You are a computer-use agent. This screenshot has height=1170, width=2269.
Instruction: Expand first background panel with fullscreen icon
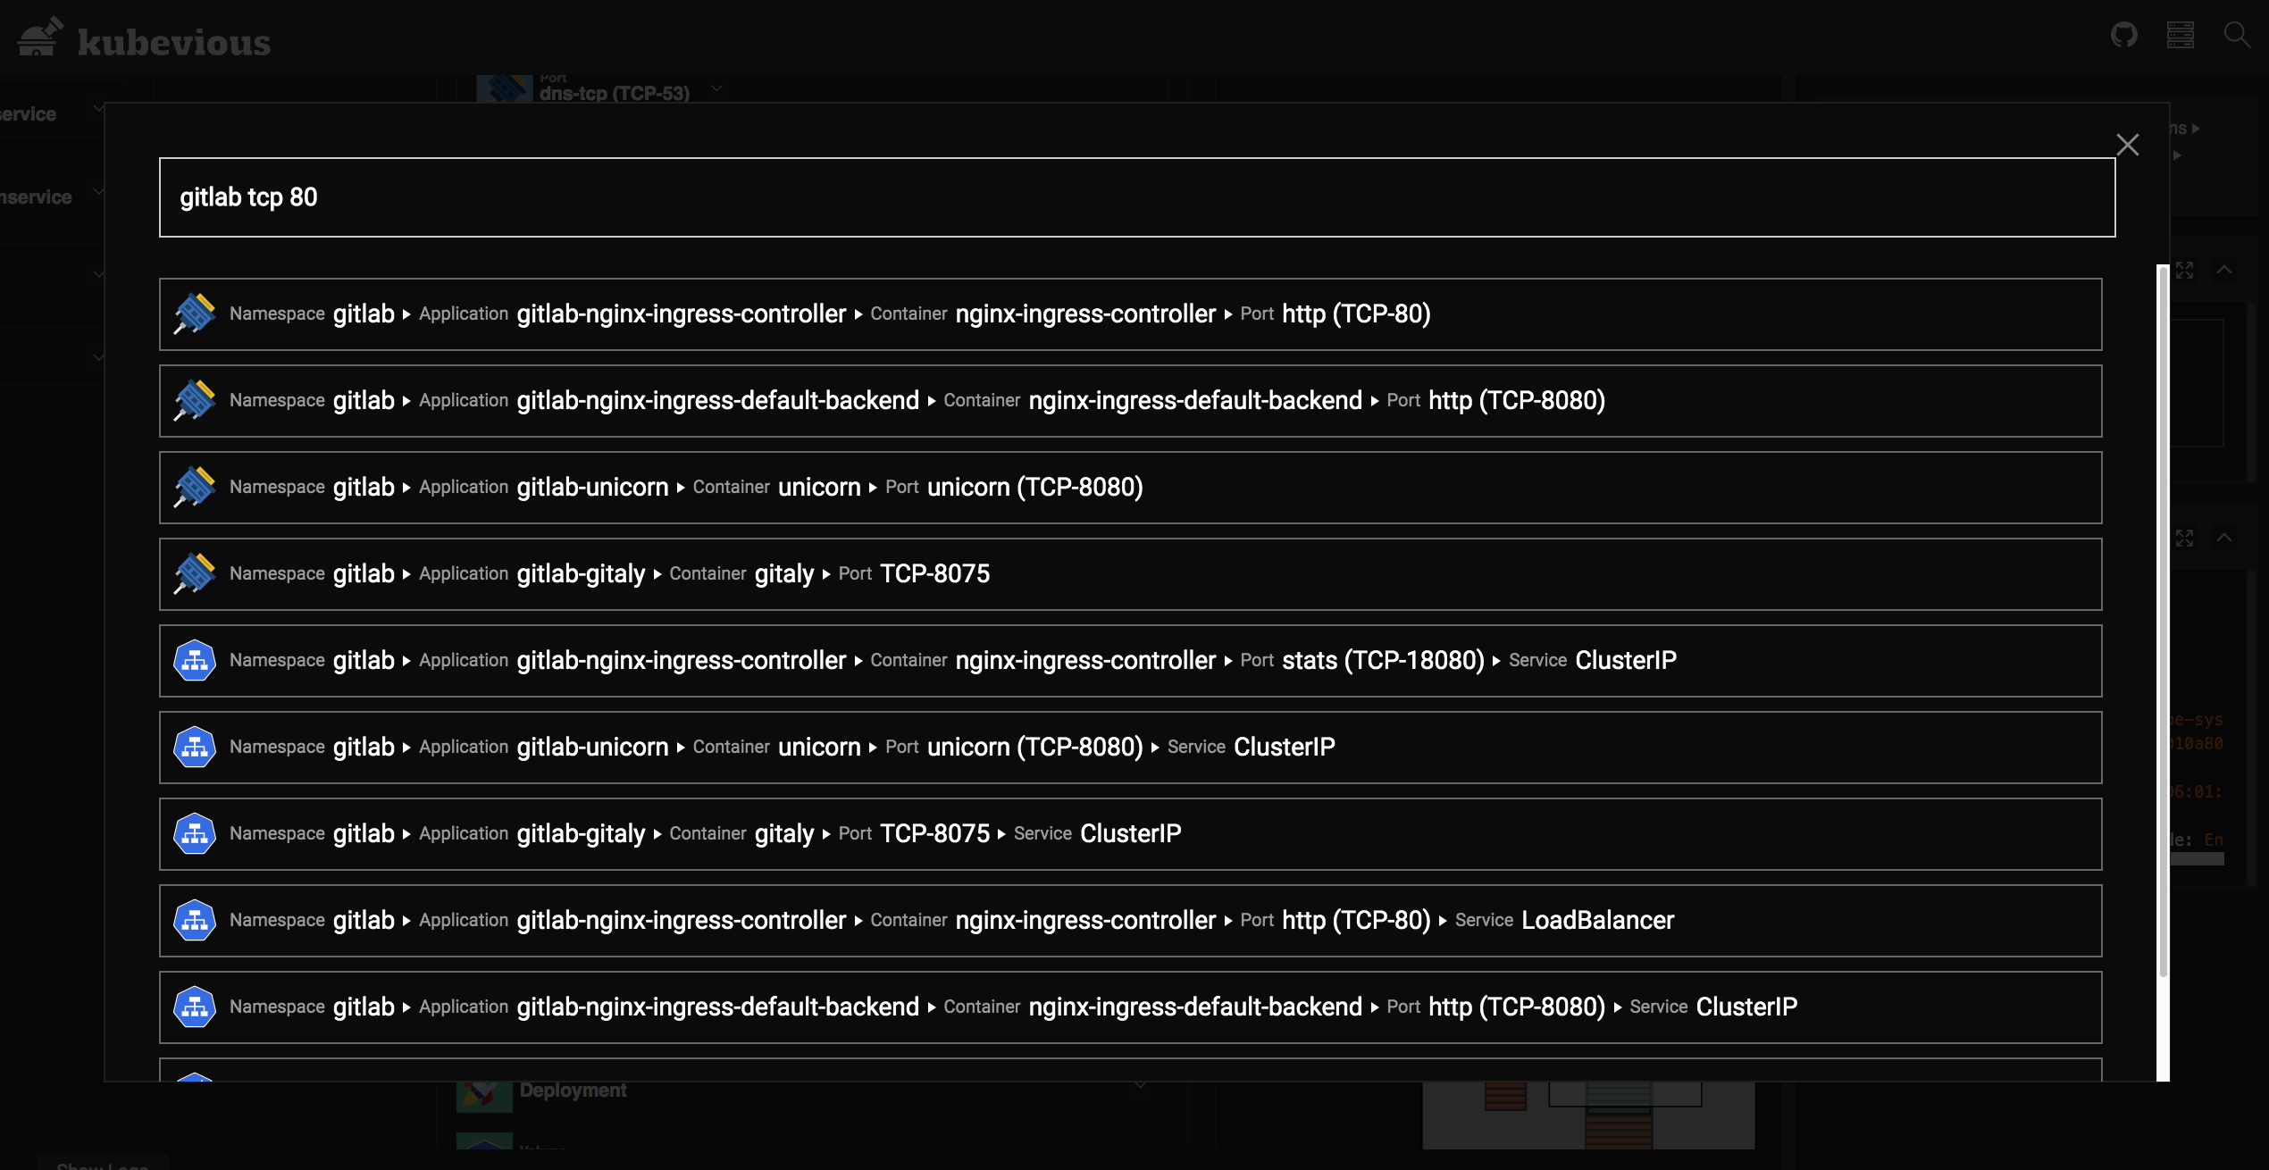pyautogui.click(x=2184, y=271)
